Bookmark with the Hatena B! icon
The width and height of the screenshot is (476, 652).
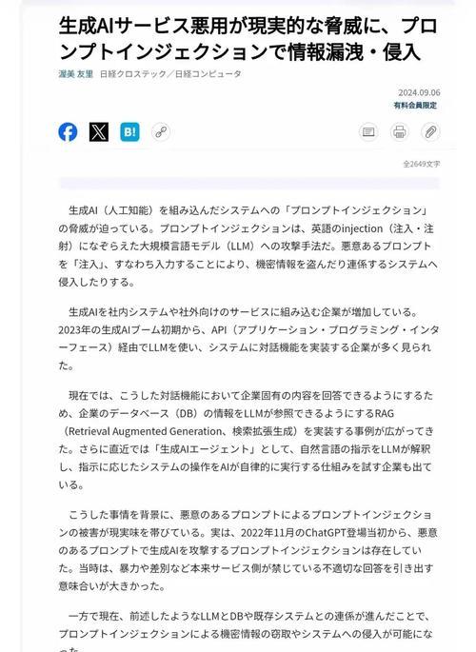tap(129, 132)
